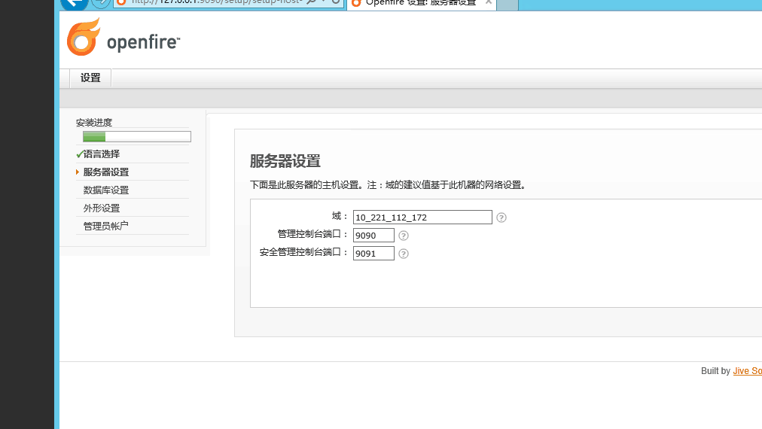Click the orange arrow beside 服务器设置
The width and height of the screenshot is (762, 429).
pos(78,172)
